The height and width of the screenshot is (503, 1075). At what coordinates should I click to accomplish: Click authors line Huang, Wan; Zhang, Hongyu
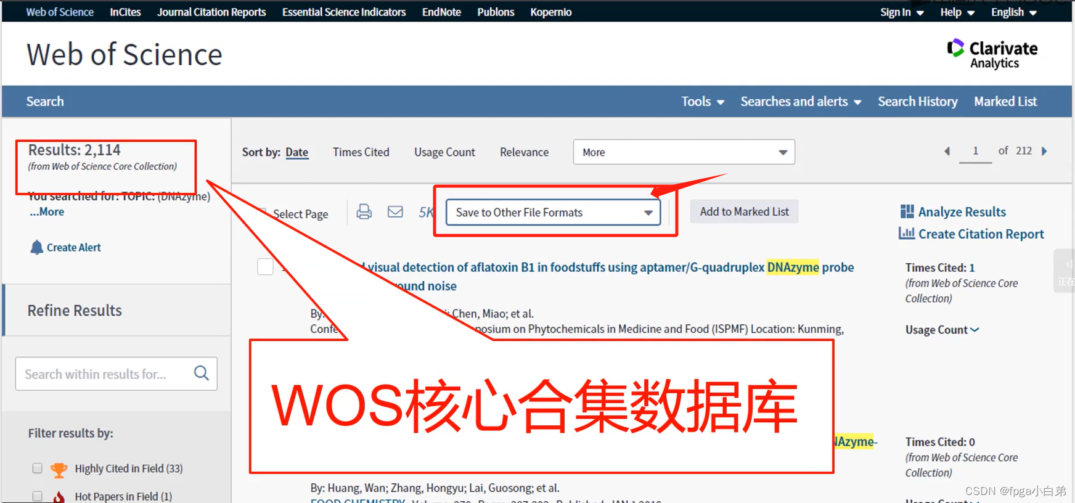pyautogui.click(x=435, y=488)
